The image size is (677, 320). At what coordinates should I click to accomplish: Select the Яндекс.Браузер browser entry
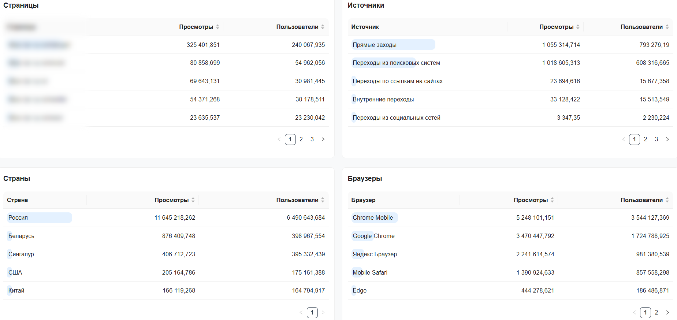pyautogui.click(x=375, y=254)
